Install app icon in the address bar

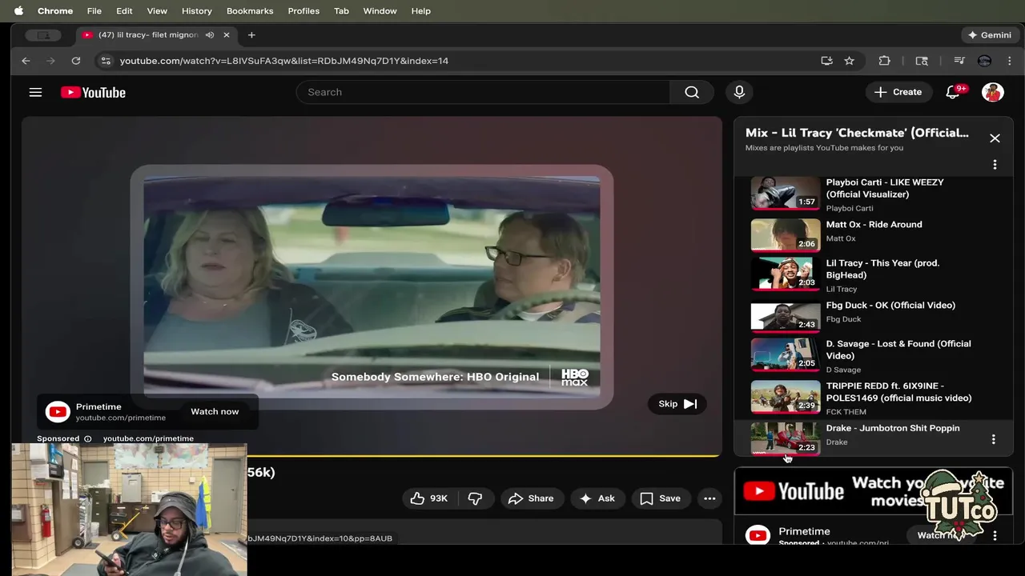(826, 61)
